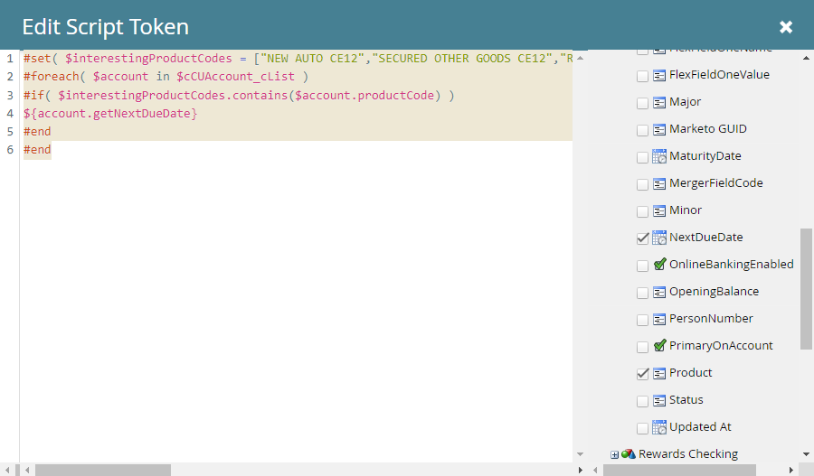This screenshot has height=476, width=814.
Task: Tick the PersonNumber checkbox
Action: click(643, 320)
